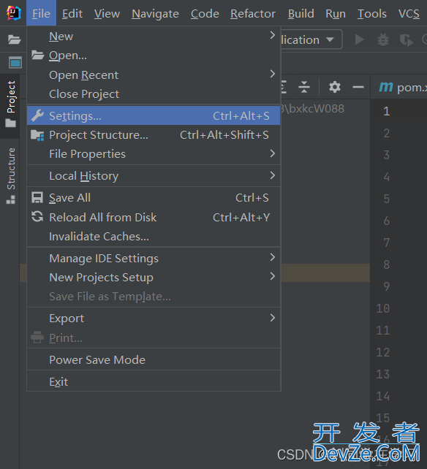The height and width of the screenshot is (469, 427).
Task: Toggle the Project tool window tab
Action: pyautogui.click(x=11, y=104)
